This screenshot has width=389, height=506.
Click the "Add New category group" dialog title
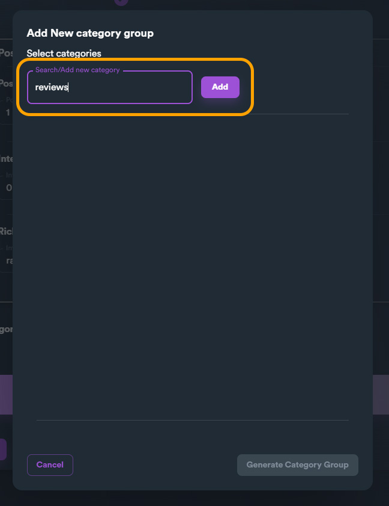pyautogui.click(x=90, y=33)
